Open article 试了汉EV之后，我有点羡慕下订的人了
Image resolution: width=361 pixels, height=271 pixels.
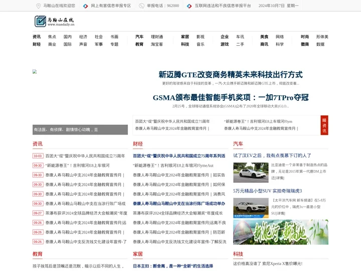pyautogui.click(x=272, y=156)
